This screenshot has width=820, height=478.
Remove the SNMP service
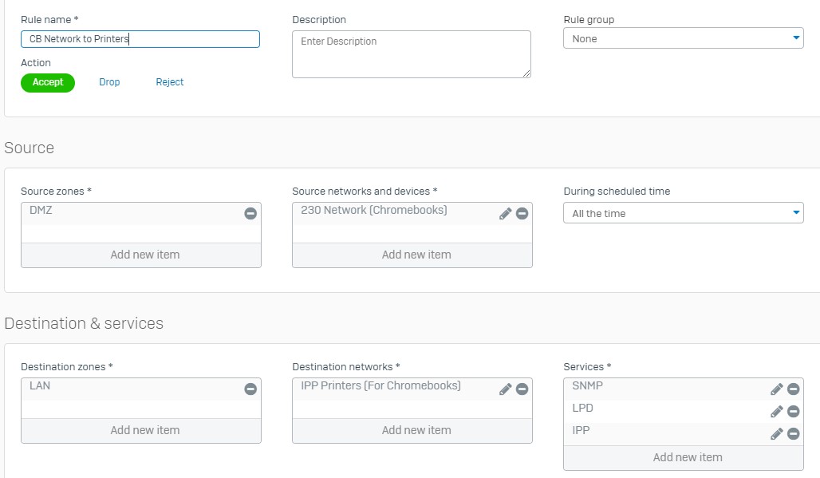point(793,389)
